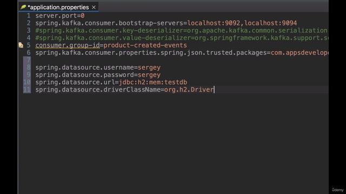Viewport: 346px width, 194px height.
Task: Click the org.h2.Driver value
Action: [189, 90]
